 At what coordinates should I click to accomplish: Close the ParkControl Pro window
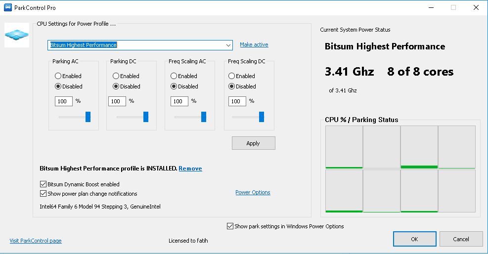tap(476, 7)
